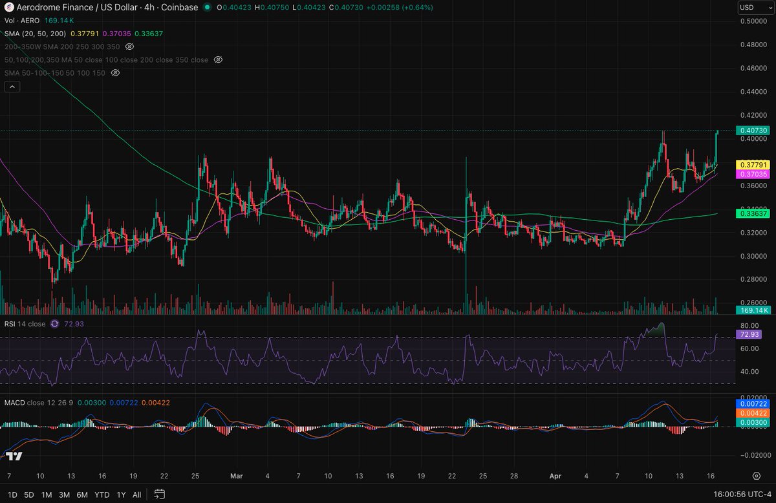The image size is (776, 503).
Task: Click the 80.00 RSI axis label
Action: click(x=750, y=326)
